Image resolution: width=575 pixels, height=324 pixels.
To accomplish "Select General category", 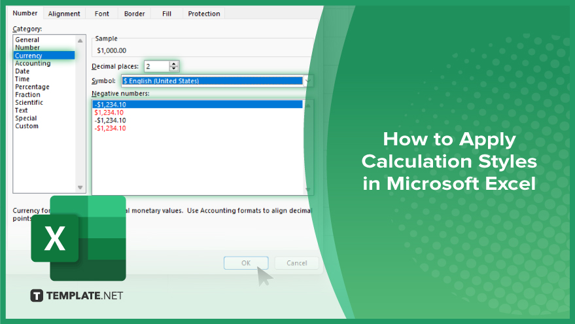I will 27,40.
